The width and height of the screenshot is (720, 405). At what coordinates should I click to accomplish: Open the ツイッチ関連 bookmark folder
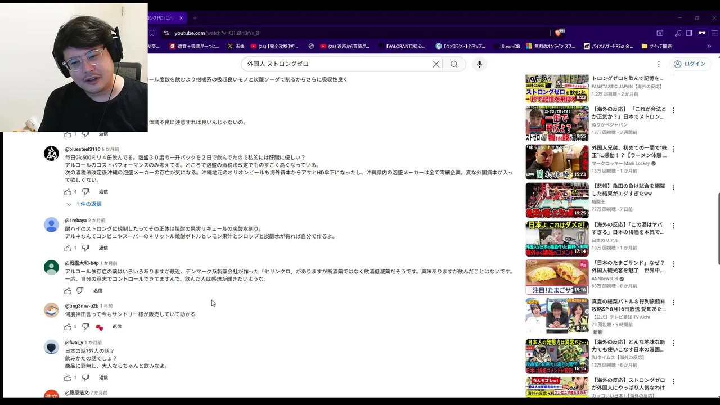(x=656, y=47)
